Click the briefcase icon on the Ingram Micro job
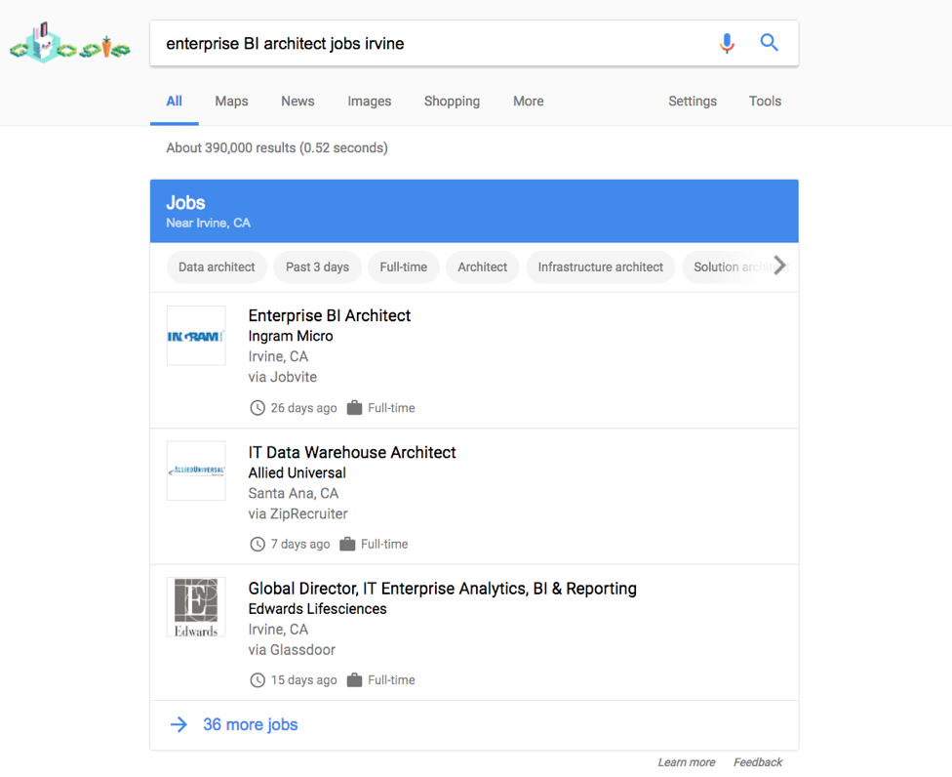 click(x=355, y=408)
